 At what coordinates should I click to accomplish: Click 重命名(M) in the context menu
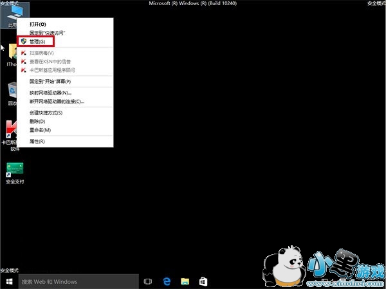point(40,129)
